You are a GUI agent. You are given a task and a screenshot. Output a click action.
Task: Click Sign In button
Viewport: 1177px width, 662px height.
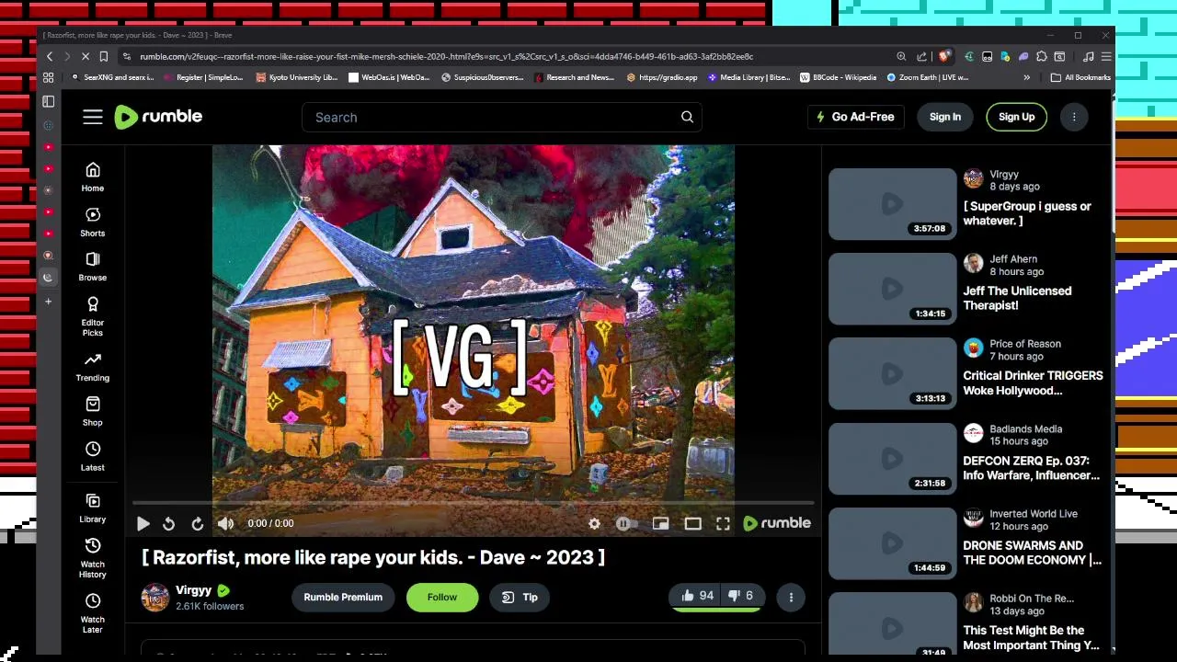coord(945,117)
